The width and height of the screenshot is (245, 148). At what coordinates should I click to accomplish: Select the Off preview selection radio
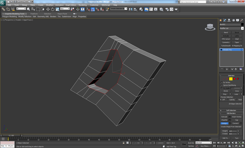[221, 100]
